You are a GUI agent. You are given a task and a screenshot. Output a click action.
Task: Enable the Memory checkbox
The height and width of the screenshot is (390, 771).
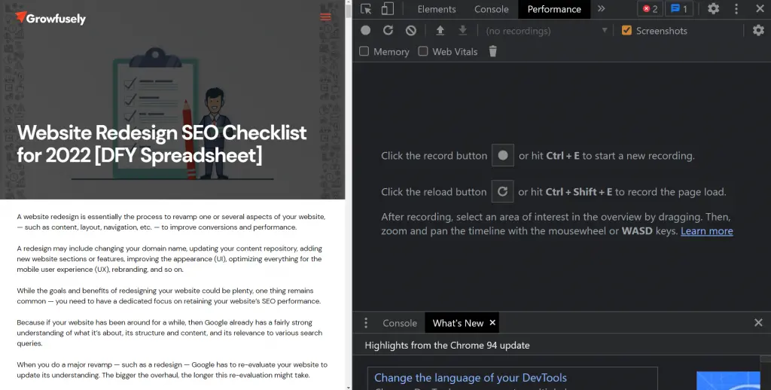pos(364,51)
